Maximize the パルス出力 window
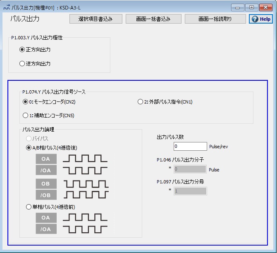This screenshot has height=253, width=277. 251,7
